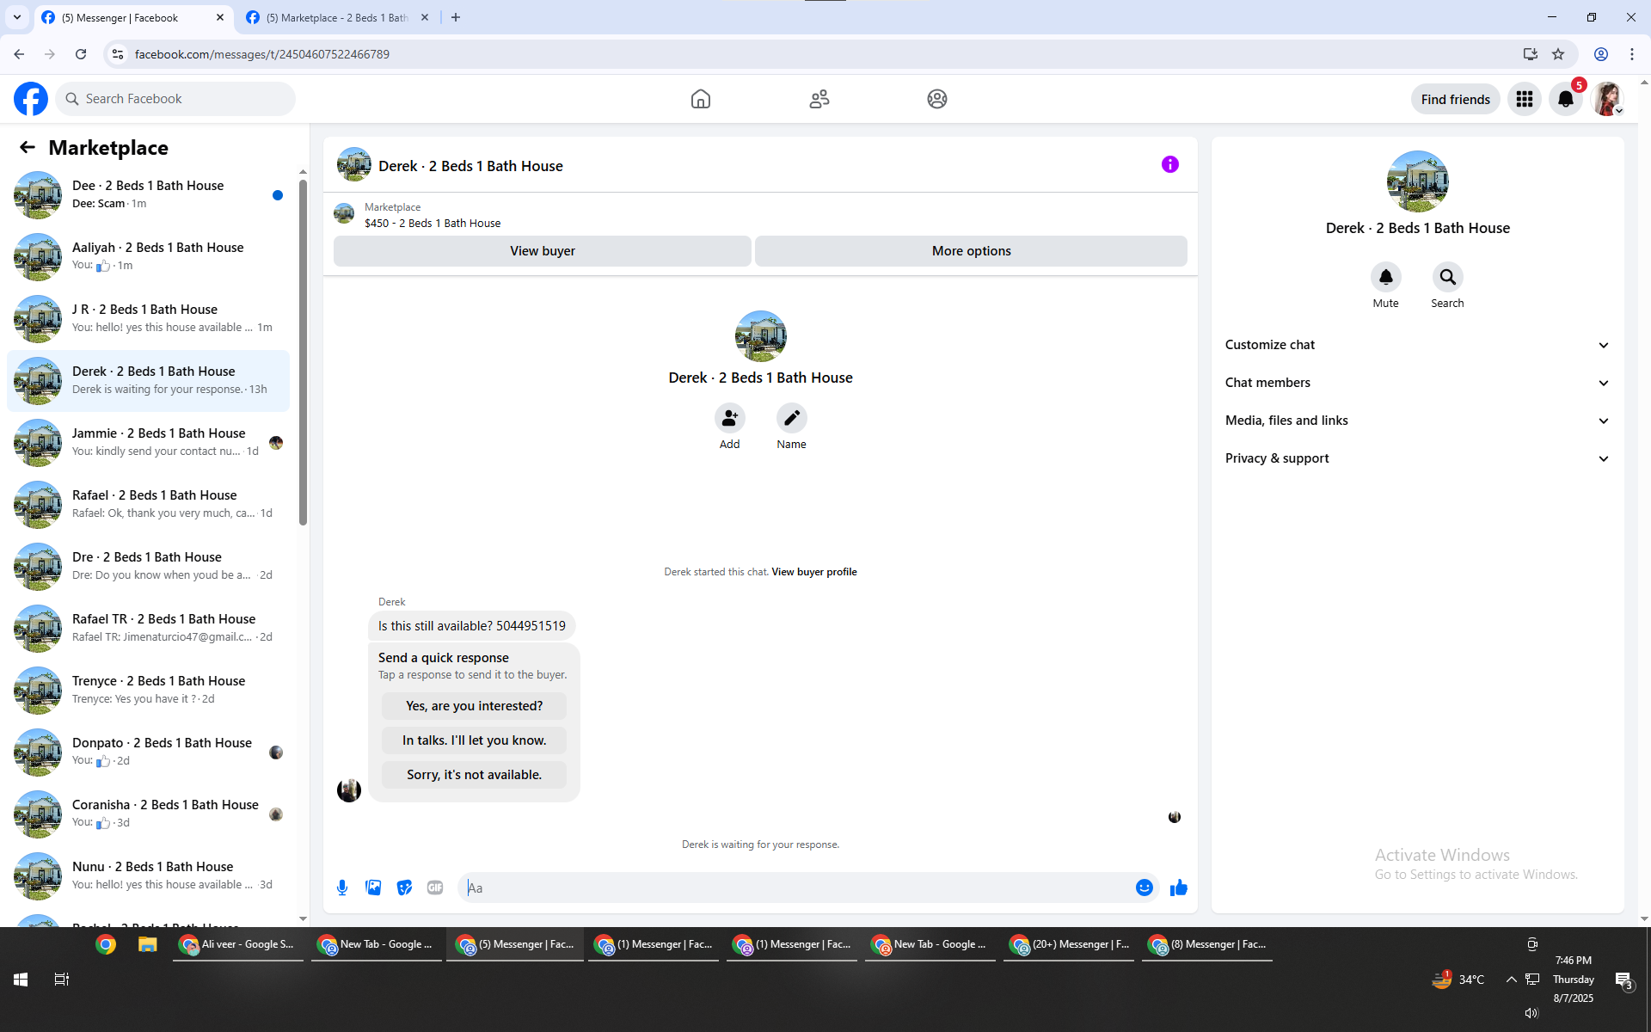
Task: Open Windows Start menu
Action: [x=21, y=980]
